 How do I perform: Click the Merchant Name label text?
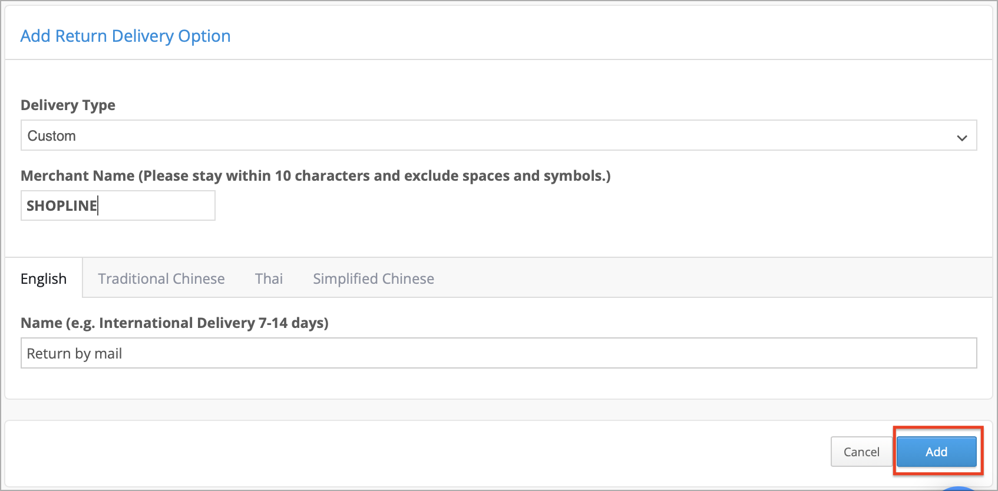point(315,175)
